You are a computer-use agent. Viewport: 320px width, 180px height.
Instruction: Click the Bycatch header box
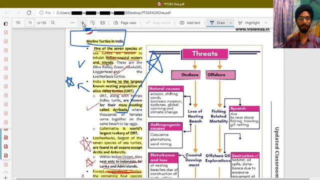coord(244,108)
